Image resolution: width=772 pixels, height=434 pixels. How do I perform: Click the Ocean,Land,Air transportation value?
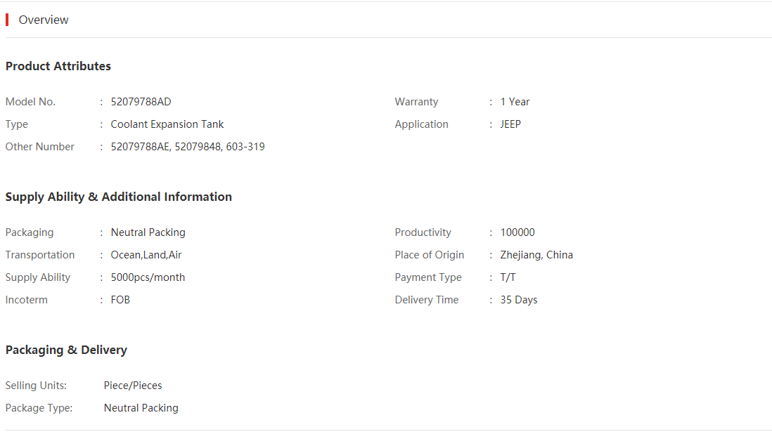point(146,255)
